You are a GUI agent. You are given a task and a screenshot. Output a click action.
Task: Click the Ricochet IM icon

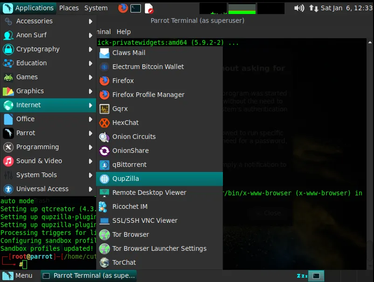pos(103,206)
